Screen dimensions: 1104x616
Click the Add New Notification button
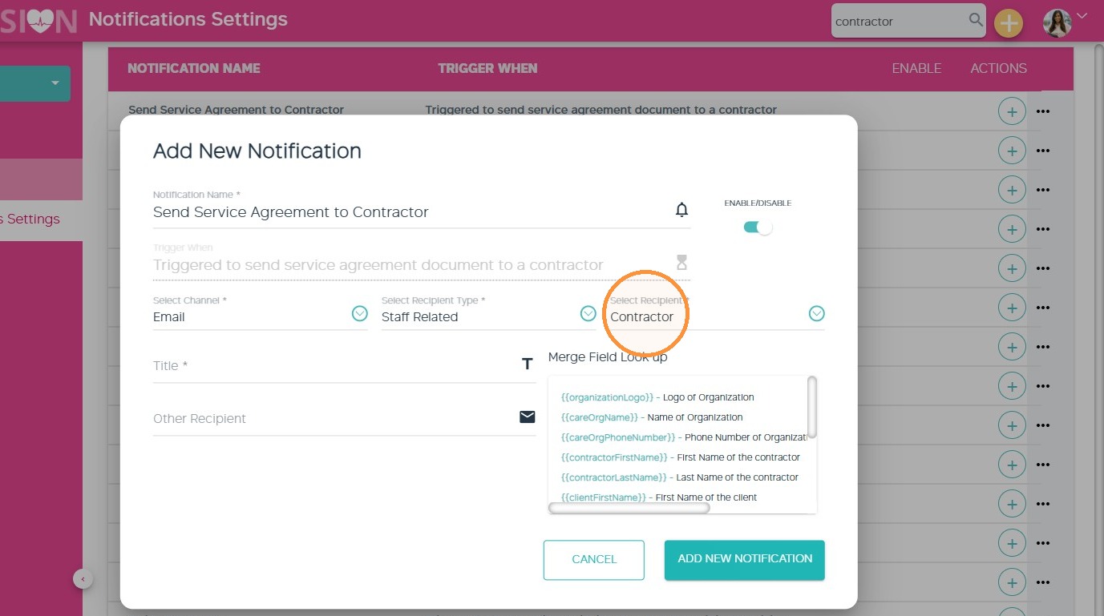[745, 559]
